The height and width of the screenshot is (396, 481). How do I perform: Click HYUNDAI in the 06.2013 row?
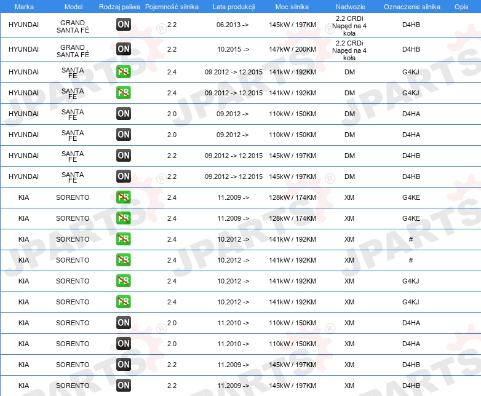click(23, 25)
